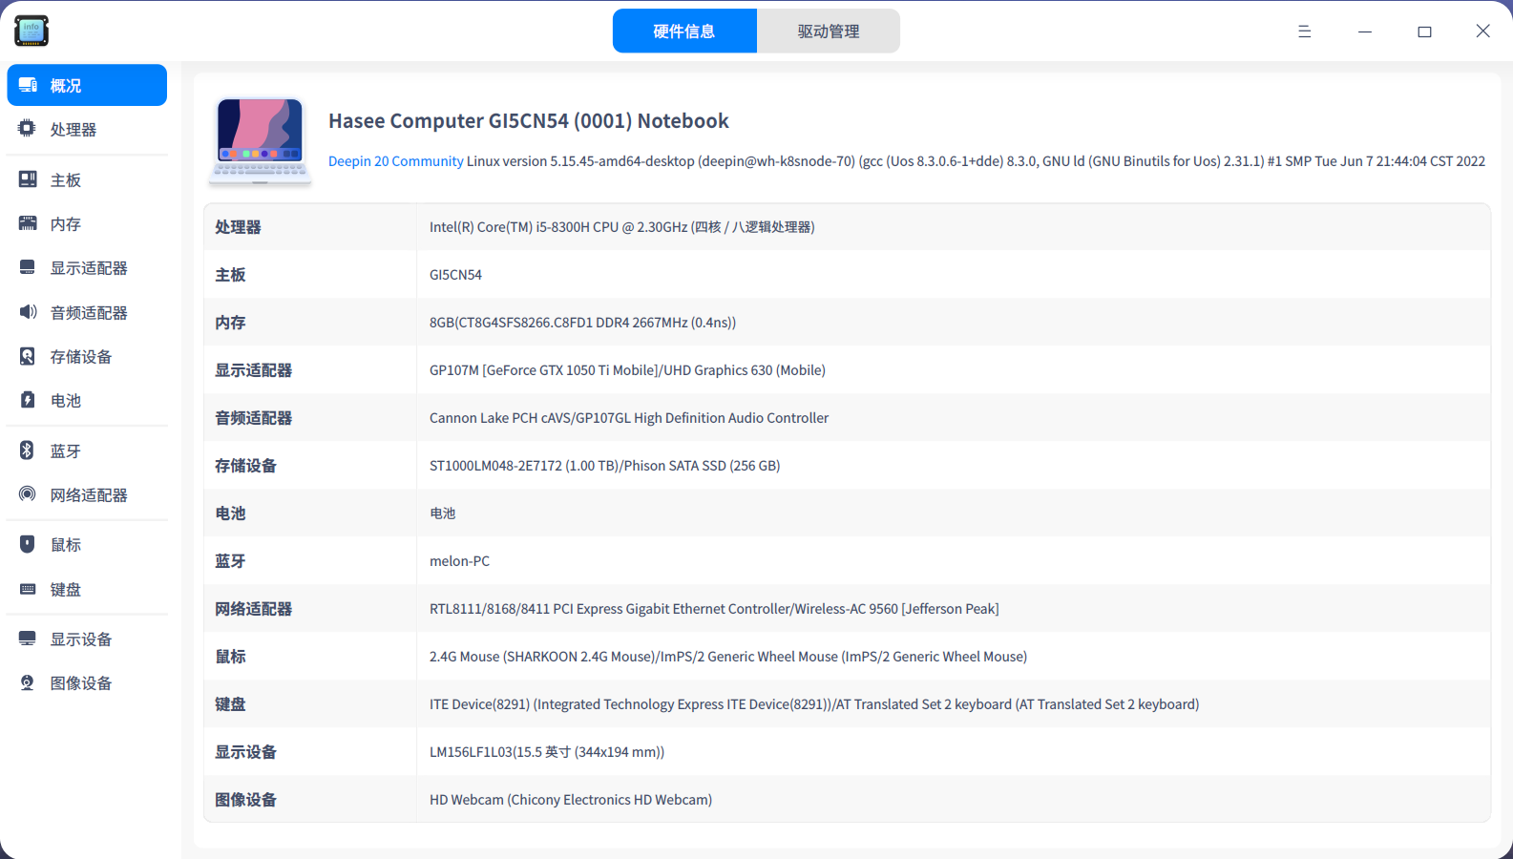Click the 8GB DDR4 2667MHz memory value

(x=582, y=323)
